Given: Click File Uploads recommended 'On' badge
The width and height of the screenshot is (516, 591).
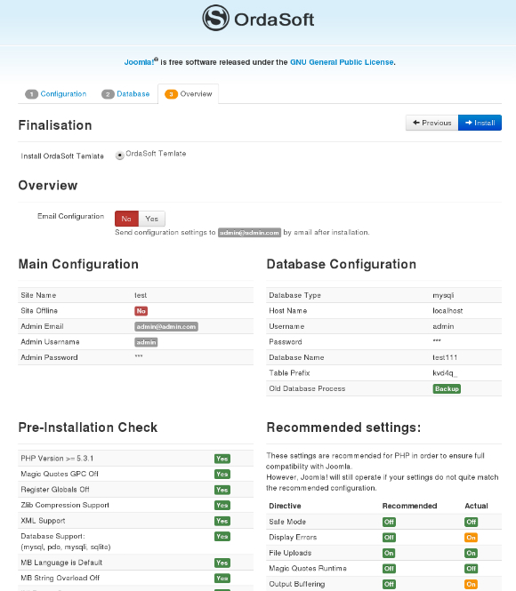Looking at the screenshot, I should point(389,554).
